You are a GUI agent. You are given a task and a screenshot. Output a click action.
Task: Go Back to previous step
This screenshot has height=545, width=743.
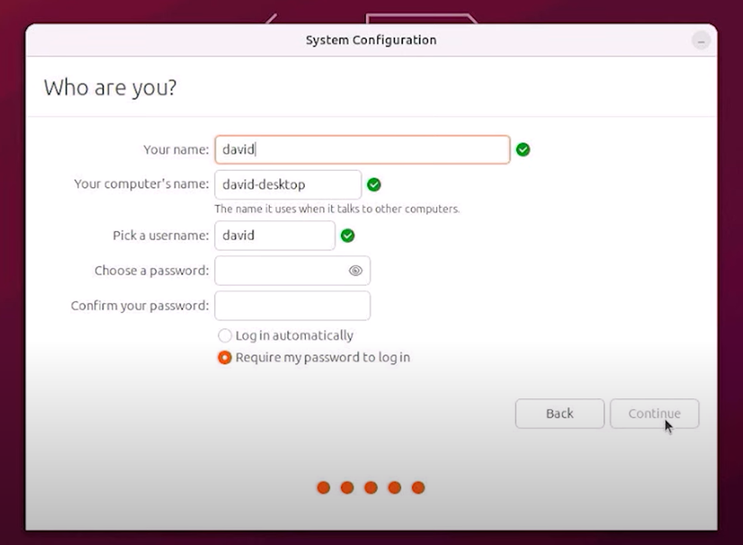pos(559,414)
